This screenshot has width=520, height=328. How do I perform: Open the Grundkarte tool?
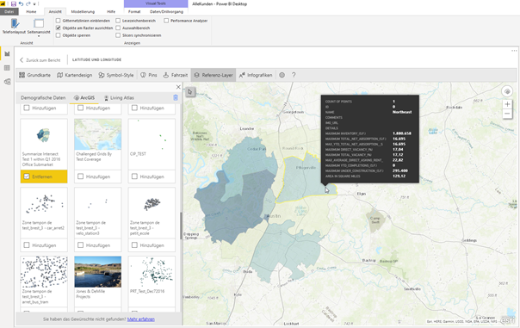point(34,75)
